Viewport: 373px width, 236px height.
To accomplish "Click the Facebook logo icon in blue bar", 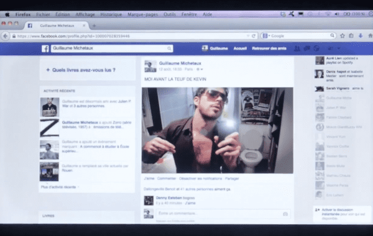I will (45, 48).
